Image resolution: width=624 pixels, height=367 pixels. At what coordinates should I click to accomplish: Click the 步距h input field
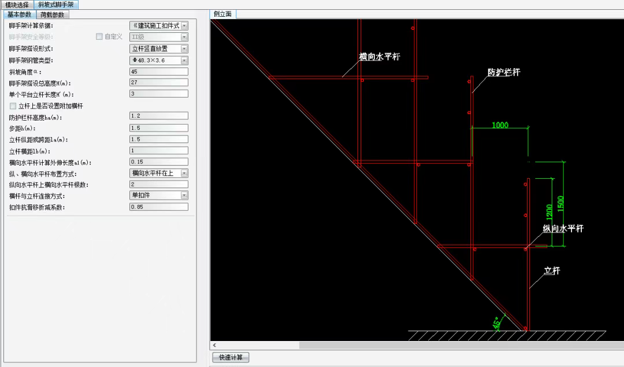pyautogui.click(x=159, y=128)
